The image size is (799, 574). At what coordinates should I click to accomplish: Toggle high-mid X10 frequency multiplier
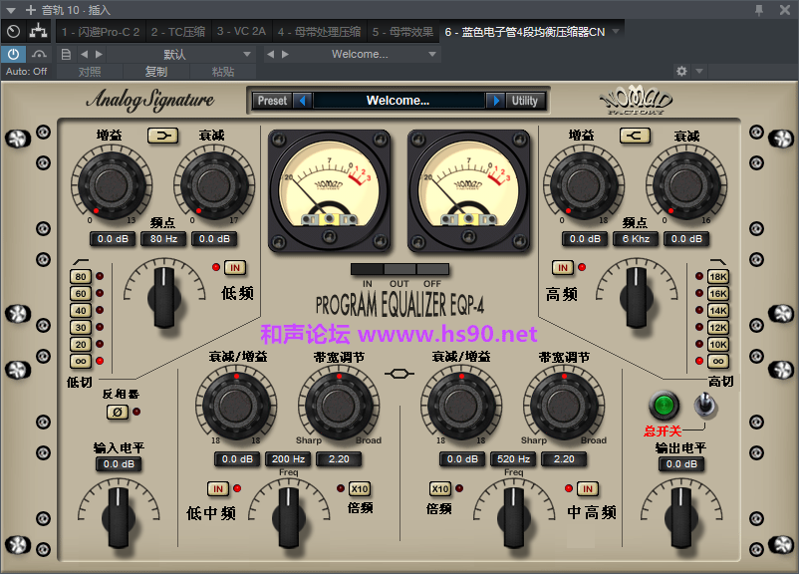coord(440,489)
